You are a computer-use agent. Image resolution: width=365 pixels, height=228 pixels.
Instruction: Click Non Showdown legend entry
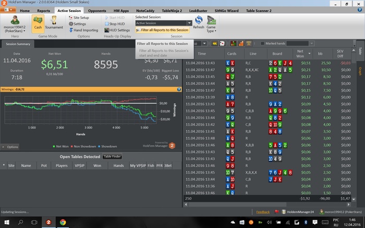click(x=83, y=146)
